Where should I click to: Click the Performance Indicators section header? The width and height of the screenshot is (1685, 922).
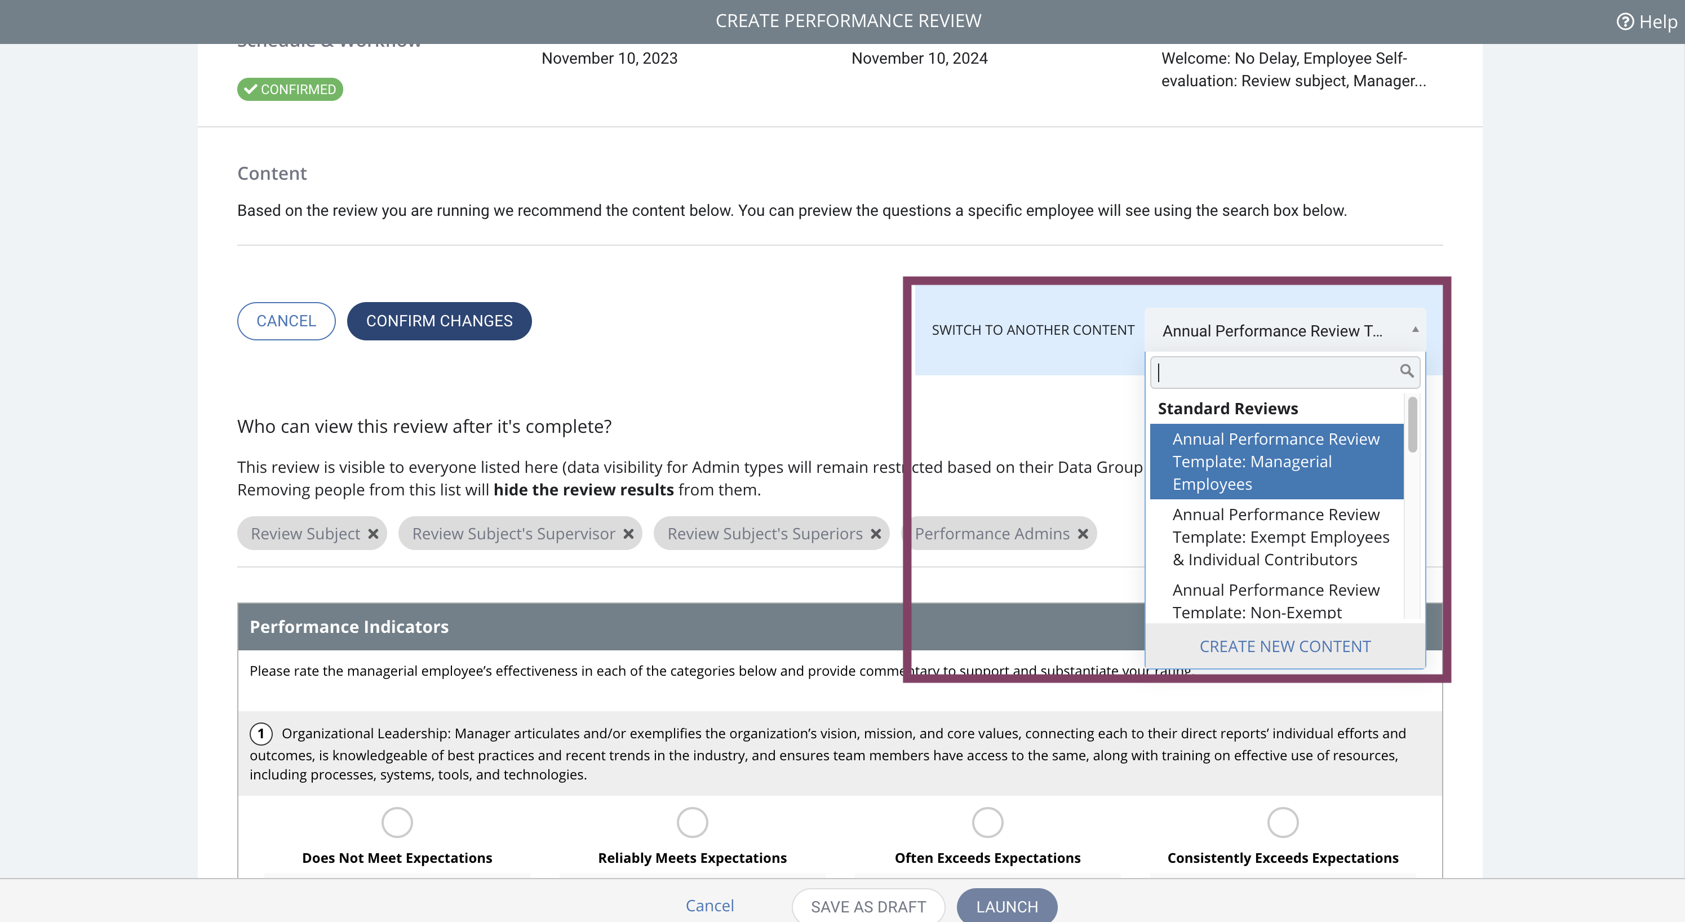pos(840,626)
